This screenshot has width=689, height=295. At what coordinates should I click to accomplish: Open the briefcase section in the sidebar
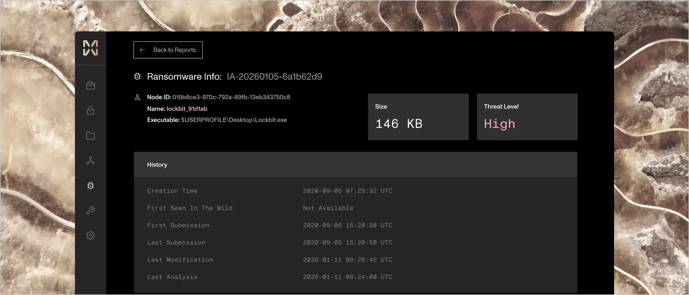pyautogui.click(x=91, y=85)
